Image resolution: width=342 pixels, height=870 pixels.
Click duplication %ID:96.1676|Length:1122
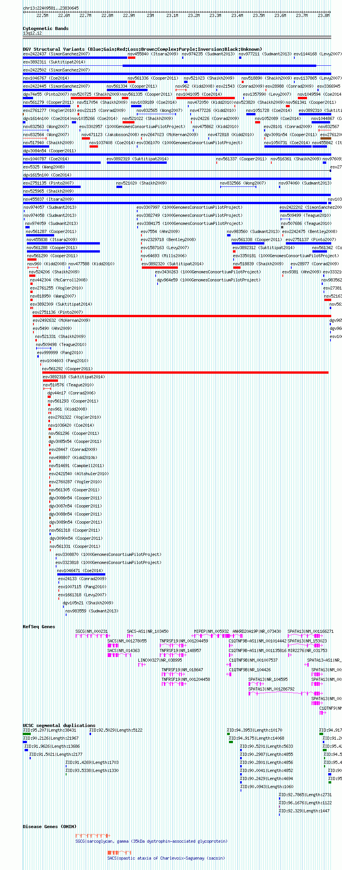tap(305, 803)
